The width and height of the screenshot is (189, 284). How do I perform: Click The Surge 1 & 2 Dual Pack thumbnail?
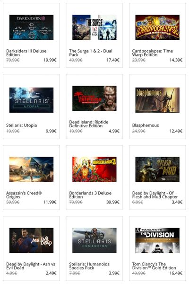94,27
